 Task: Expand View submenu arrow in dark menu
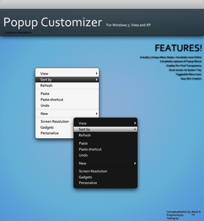click(135, 123)
